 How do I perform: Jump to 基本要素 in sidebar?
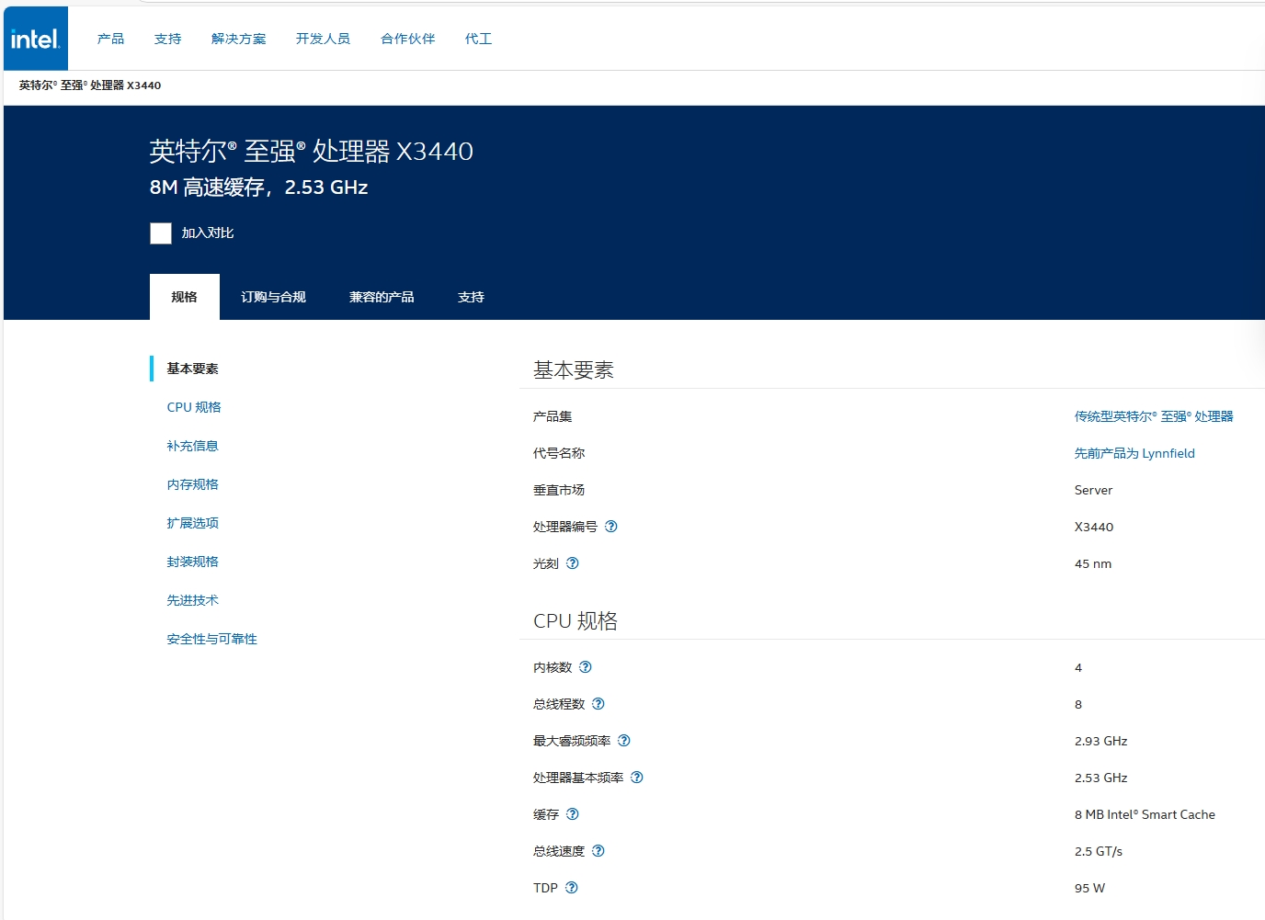click(193, 369)
